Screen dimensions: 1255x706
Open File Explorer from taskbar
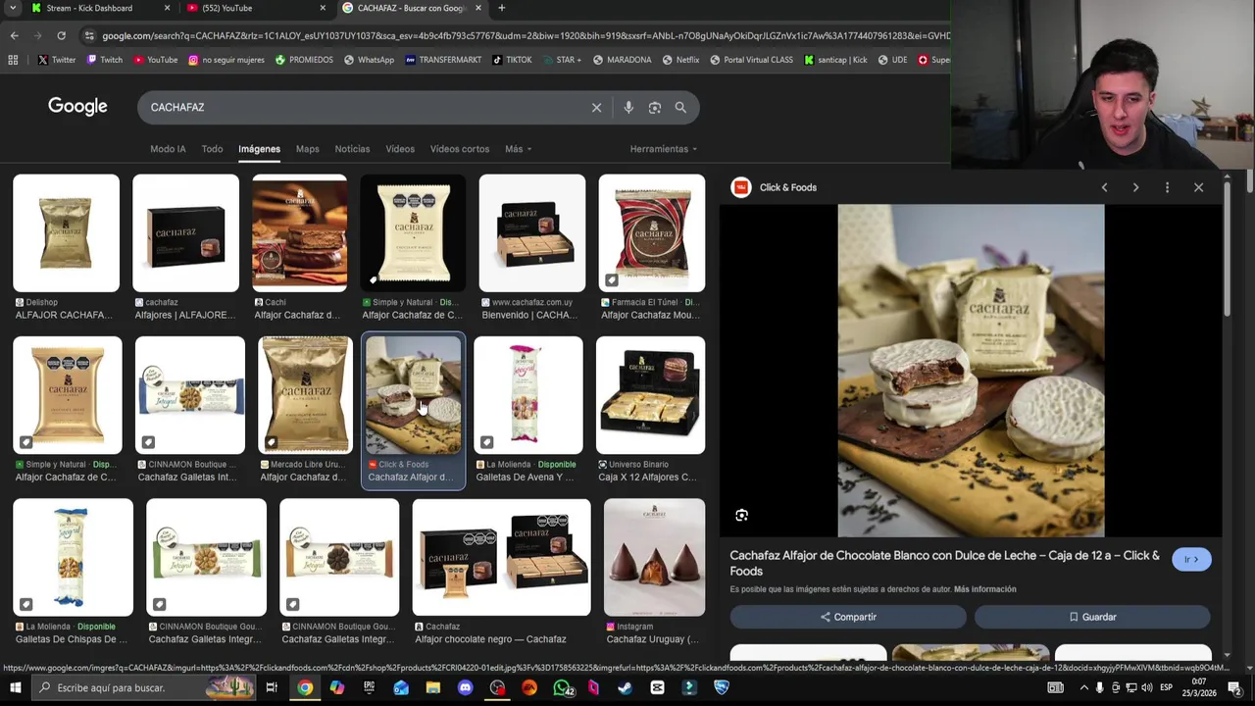(432, 687)
